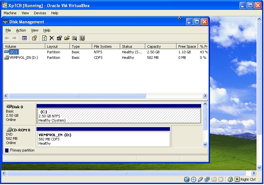
Task: Click the VirtualBox window's horizontal scroll right arrow
Action: tap(254, 173)
